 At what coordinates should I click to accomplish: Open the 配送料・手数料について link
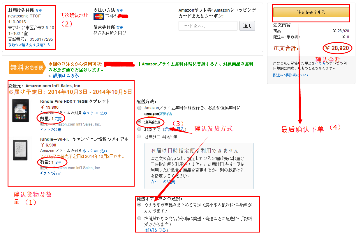291,75
